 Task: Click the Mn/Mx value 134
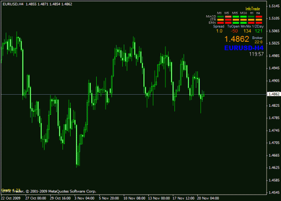click(x=247, y=31)
